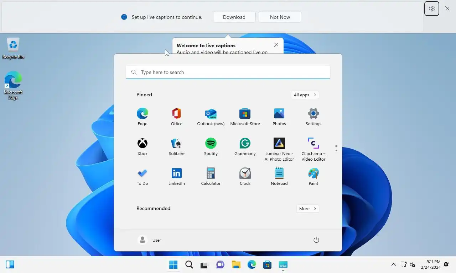Open the Widgets panel on taskbar

click(x=10, y=264)
